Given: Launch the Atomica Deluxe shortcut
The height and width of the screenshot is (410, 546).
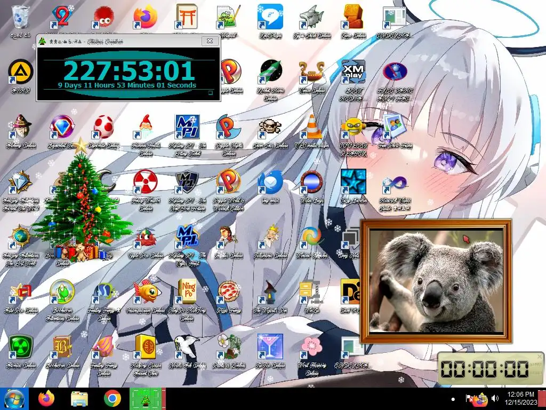Looking at the screenshot, I should [21, 347].
